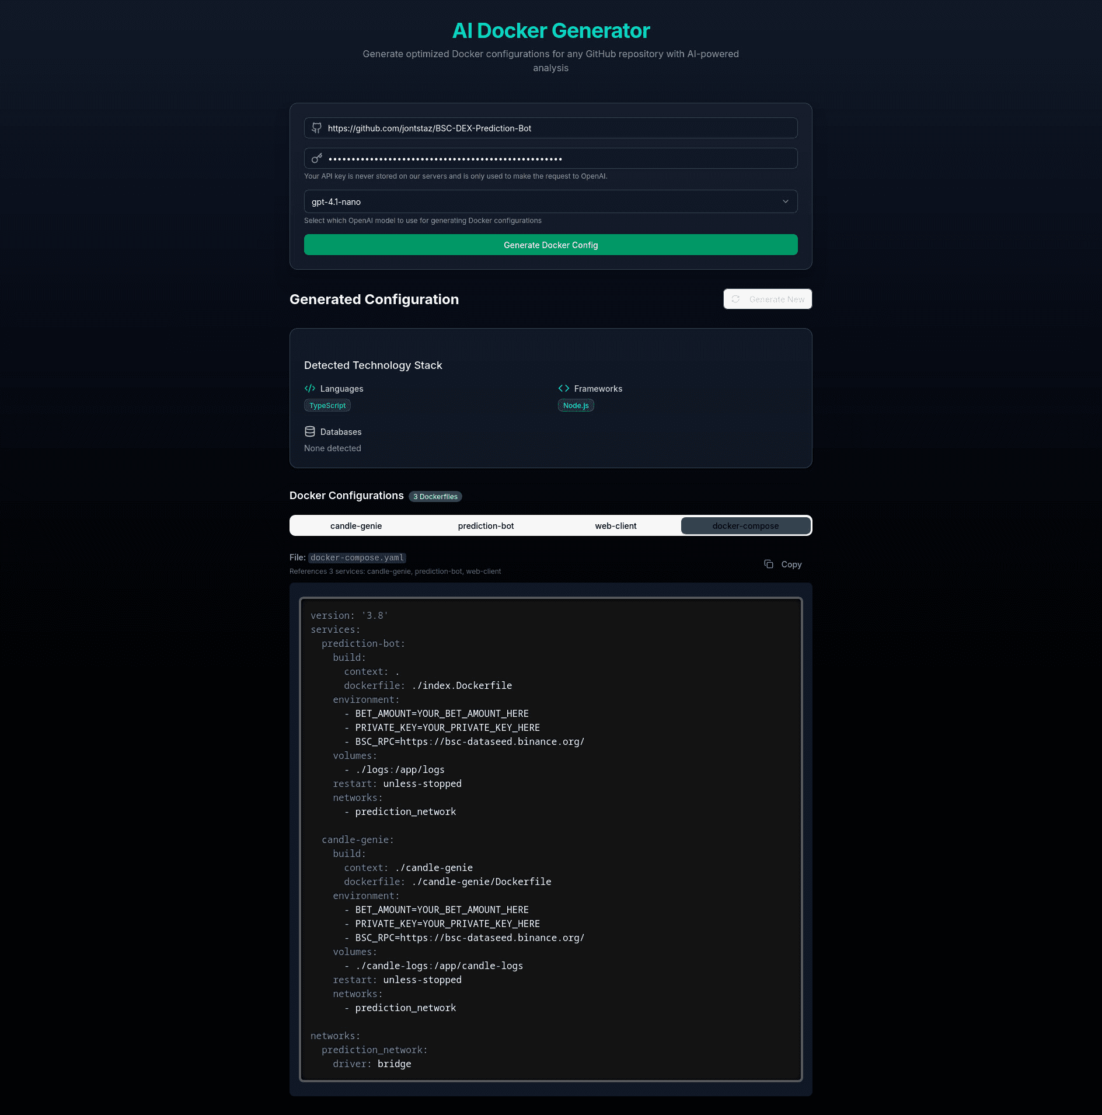Switch to the web-client tab
This screenshot has height=1115, width=1102.
point(616,526)
